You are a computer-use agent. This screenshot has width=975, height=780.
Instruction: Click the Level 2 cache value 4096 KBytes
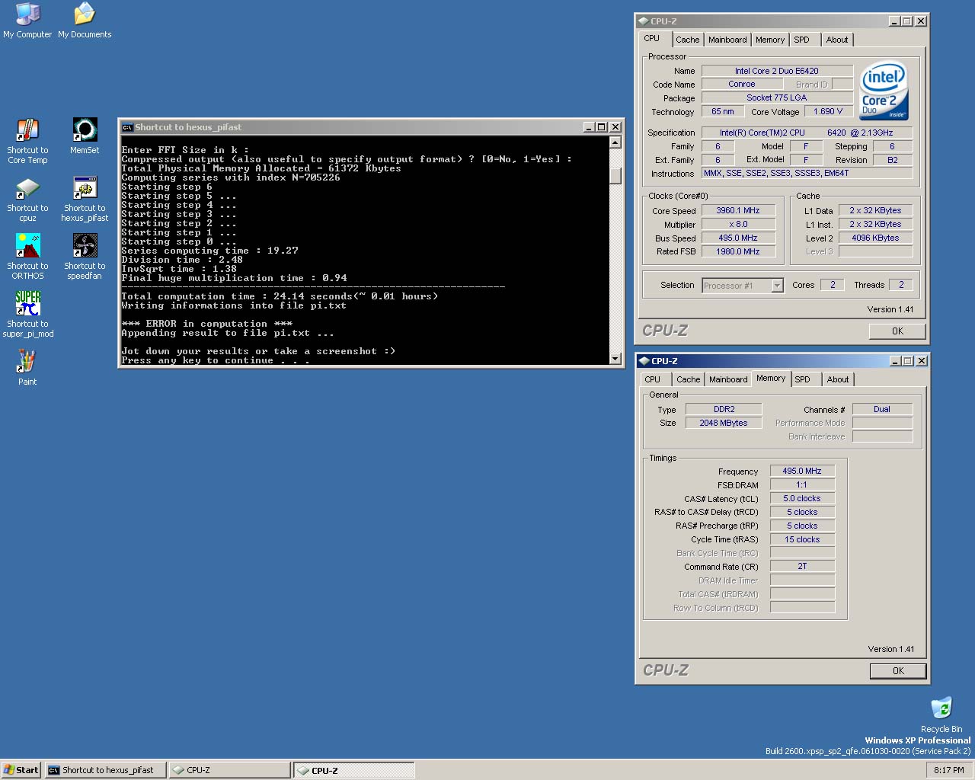coord(875,238)
